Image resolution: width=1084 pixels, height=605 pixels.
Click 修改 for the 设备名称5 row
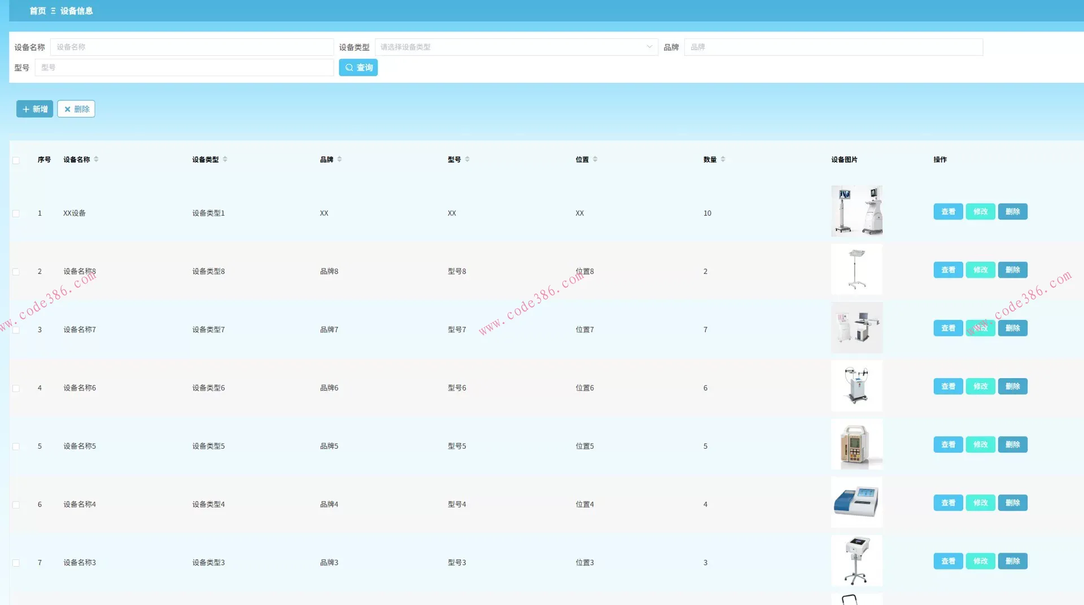[980, 445]
